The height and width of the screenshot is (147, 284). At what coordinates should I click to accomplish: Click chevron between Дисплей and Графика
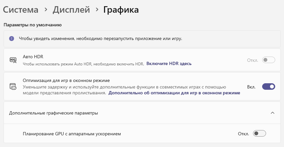point(97,9)
